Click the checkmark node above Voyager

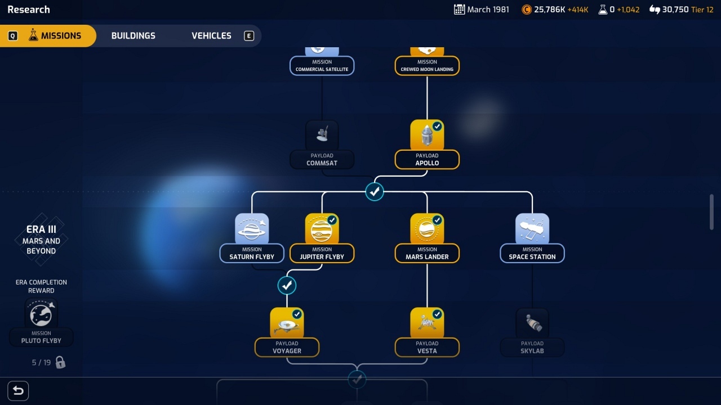point(287,286)
